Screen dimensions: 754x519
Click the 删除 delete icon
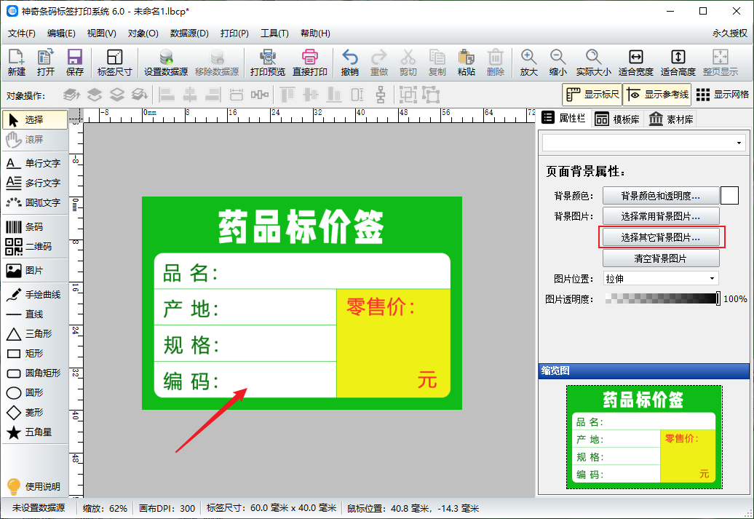[496, 63]
